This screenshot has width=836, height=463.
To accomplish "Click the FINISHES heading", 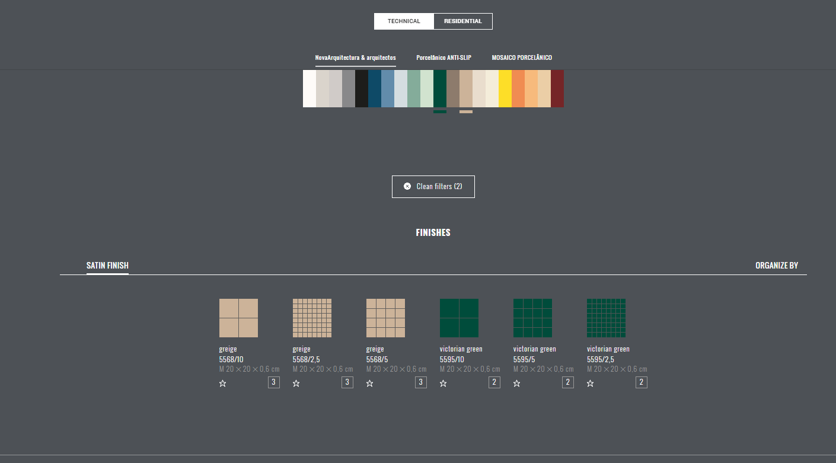I will [433, 232].
